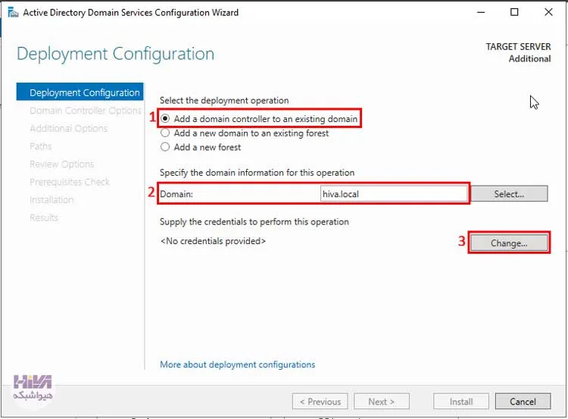Click 'Specify the domain information' label
This screenshot has height=419, width=568.
click(257, 173)
